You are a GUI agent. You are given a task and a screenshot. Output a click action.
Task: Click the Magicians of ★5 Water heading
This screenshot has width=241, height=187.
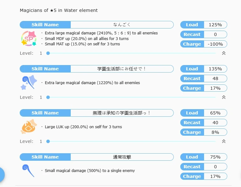59,10
